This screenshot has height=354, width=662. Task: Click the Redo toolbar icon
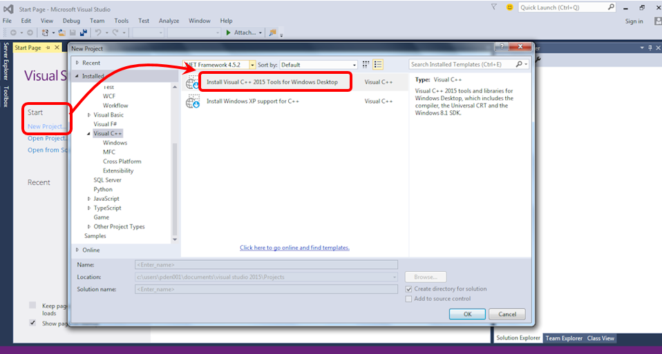coord(115,32)
